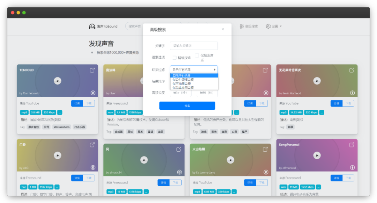
Task: Enable the 精确搜索 checkbox
Action: 174,57
